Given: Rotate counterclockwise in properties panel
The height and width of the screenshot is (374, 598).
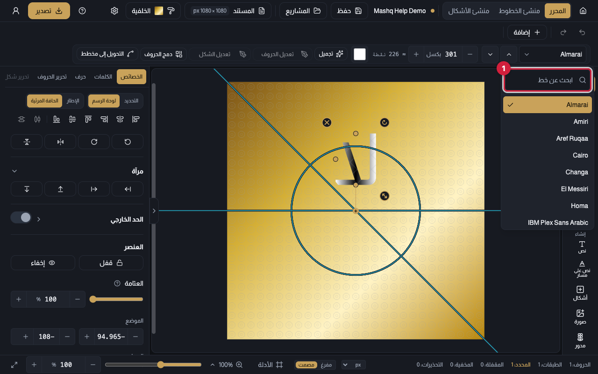Looking at the screenshot, I should 128,142.
